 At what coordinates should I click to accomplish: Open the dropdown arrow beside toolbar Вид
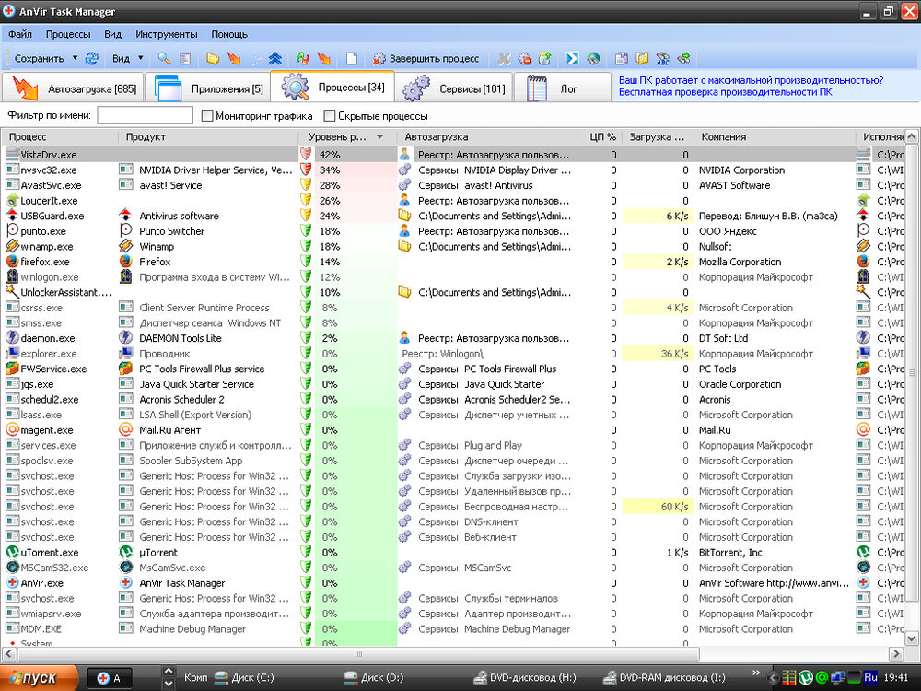[x=140, y=57]
